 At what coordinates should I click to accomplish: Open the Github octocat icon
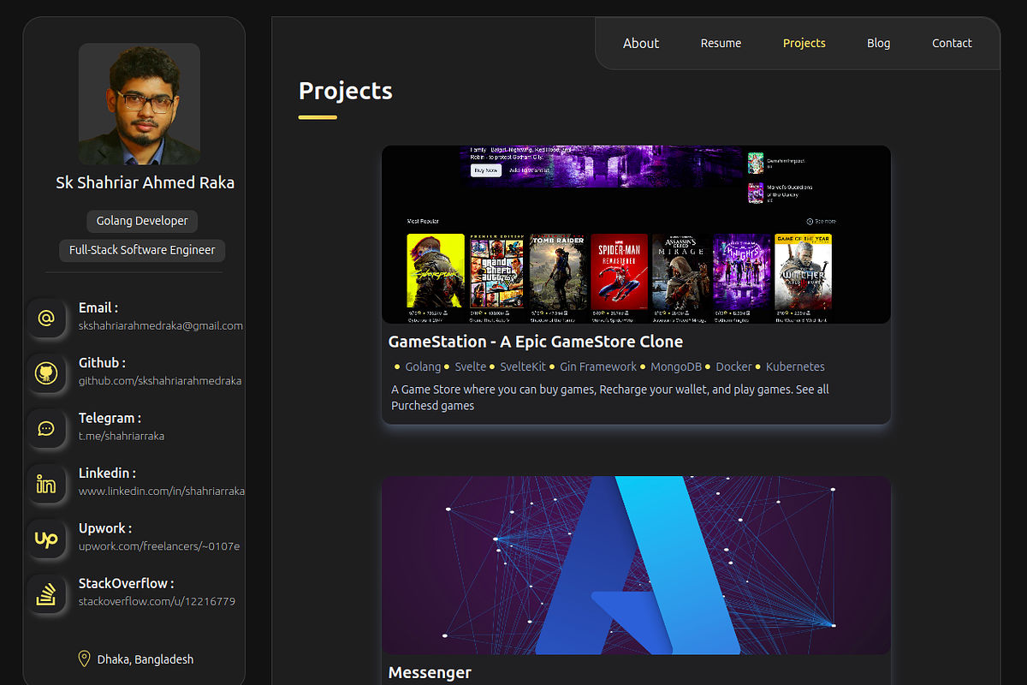[46, 373]
